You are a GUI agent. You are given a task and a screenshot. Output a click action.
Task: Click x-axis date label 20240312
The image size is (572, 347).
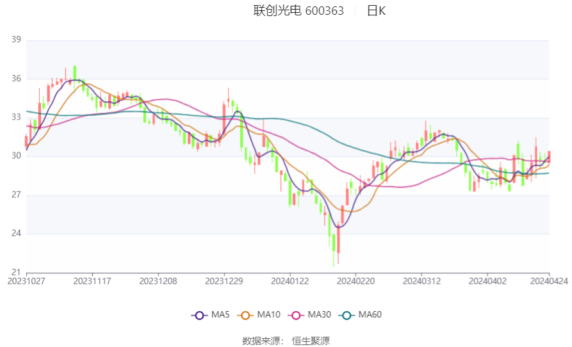(421, 282)
